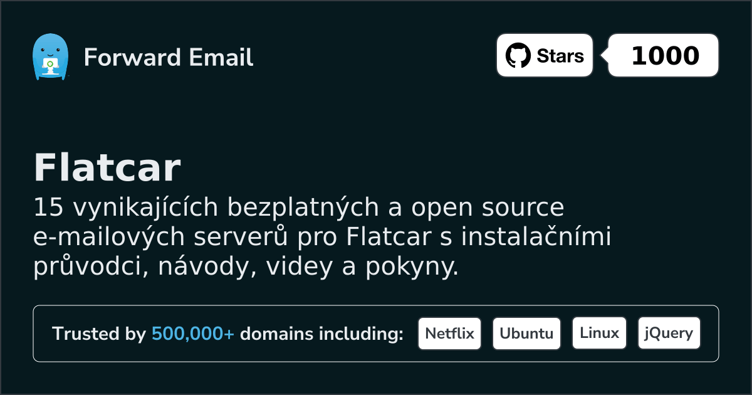The image size is (752, 395).
Task: Click the "Forward Email" brand name
Action: (x=169, y=58)
